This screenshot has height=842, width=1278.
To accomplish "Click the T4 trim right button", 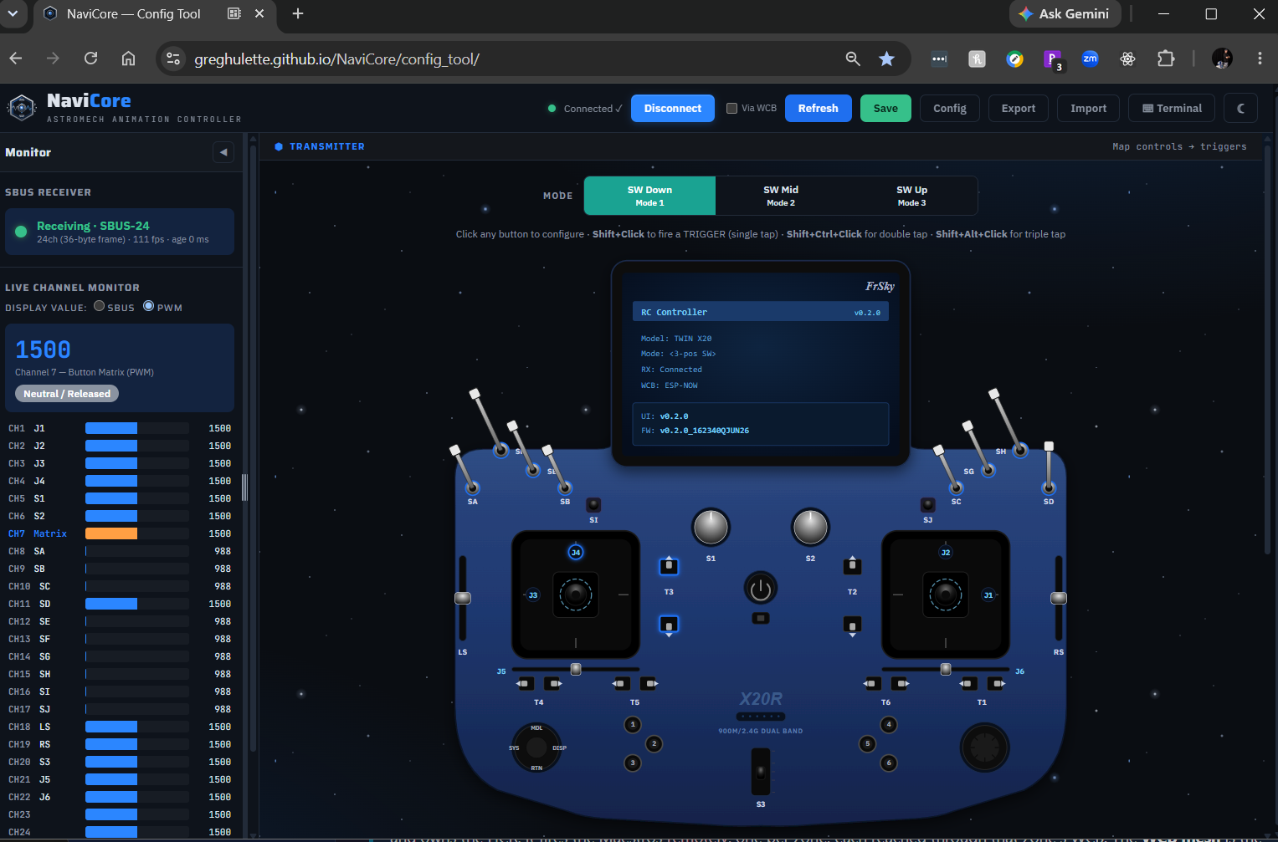I will [x=553, y=683].
